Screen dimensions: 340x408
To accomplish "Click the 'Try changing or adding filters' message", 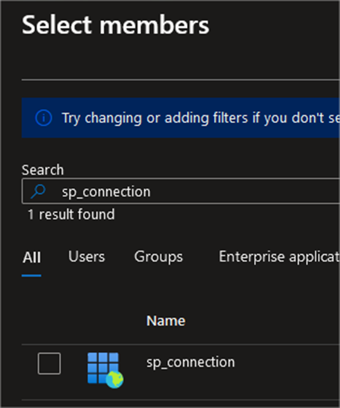I will pos(201,118).
